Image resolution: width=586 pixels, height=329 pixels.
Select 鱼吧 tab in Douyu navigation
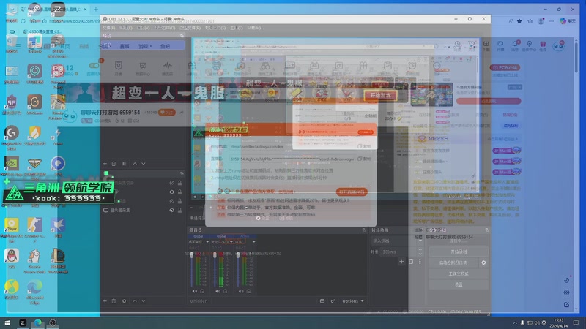click(x=166, y=46)
